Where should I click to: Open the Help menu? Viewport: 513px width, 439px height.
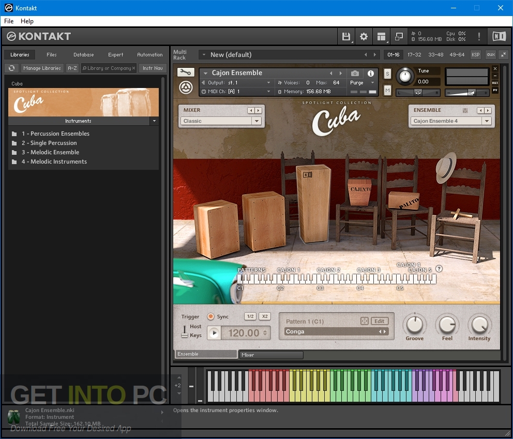pos(27,21)
